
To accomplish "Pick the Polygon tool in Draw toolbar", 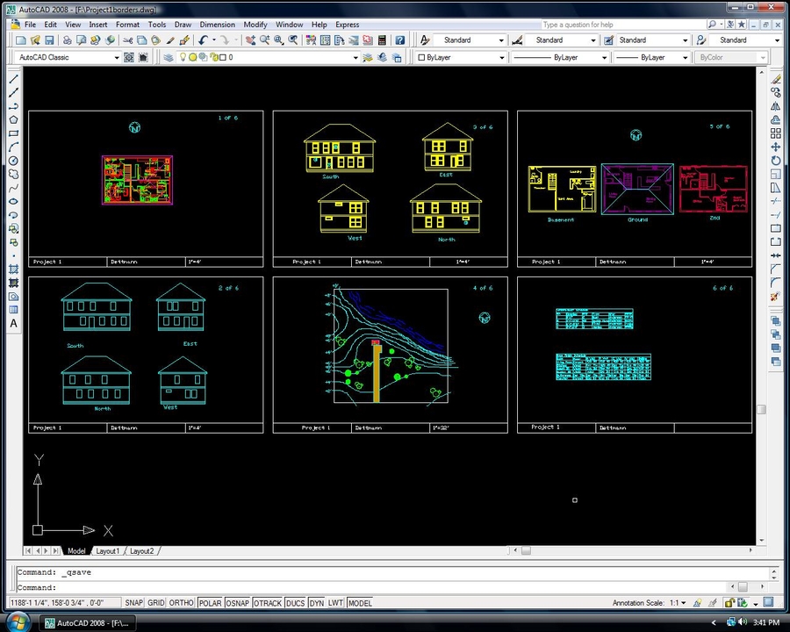I will pos(14,119).
